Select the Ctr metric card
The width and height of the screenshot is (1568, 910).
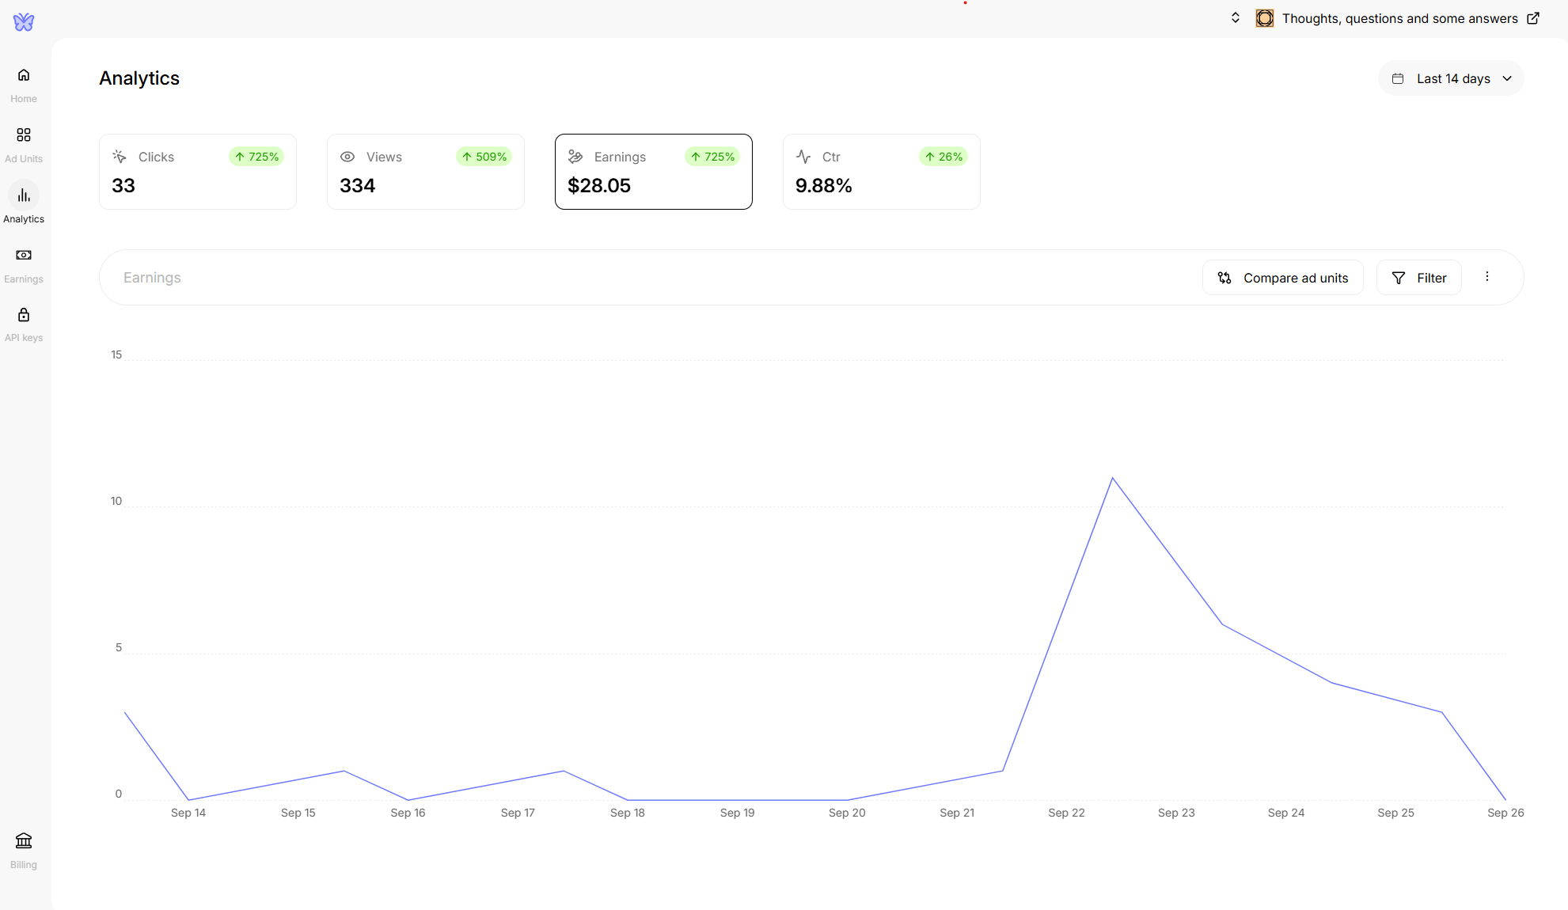click(x=882, y=172)
